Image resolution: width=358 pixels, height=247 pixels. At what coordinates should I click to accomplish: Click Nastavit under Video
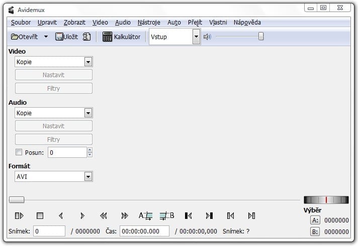54,75
